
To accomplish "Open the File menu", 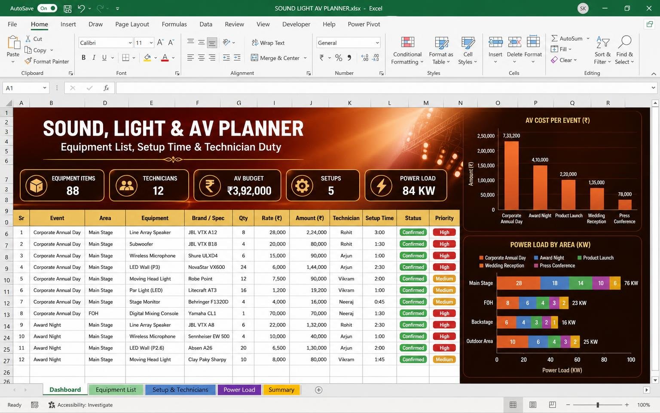I will tap(12, 24).
